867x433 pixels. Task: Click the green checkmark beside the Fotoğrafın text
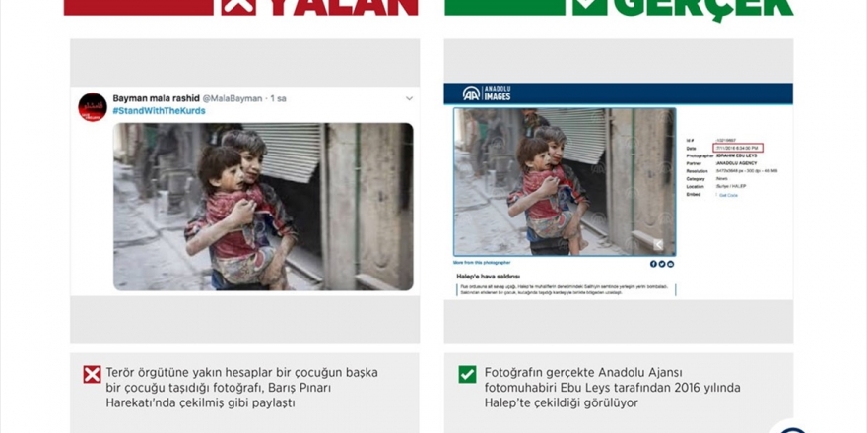pyautogui.click(x=467, y=375)
